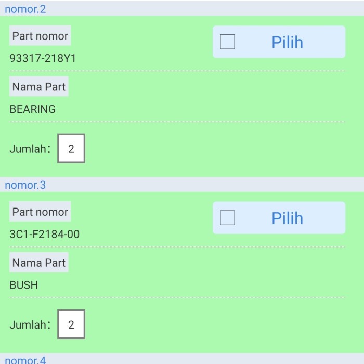The height and width of the screenshot is (364, 364).
Task: Open the nomor.2 header link
Action: 25,9
